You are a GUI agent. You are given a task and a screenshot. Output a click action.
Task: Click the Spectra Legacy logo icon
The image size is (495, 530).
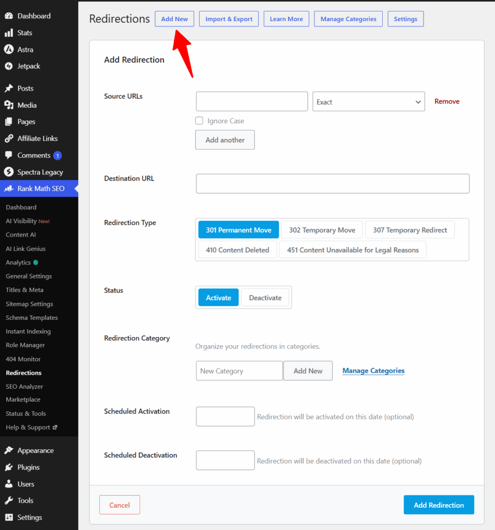pos(9,172)
